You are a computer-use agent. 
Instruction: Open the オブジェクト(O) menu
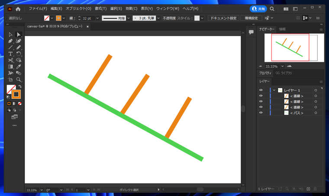point(78,9)
